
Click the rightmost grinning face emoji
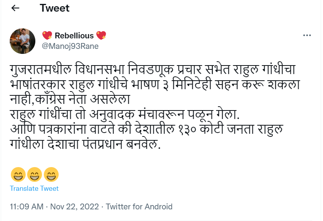point(51,175)
